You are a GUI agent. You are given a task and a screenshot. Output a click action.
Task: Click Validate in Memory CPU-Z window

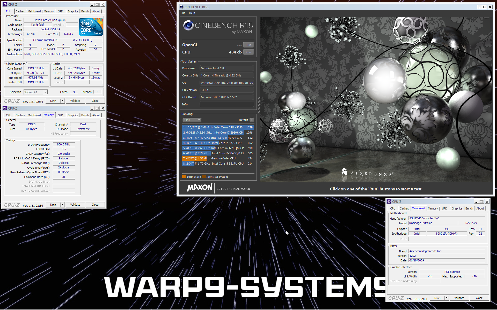75,205
